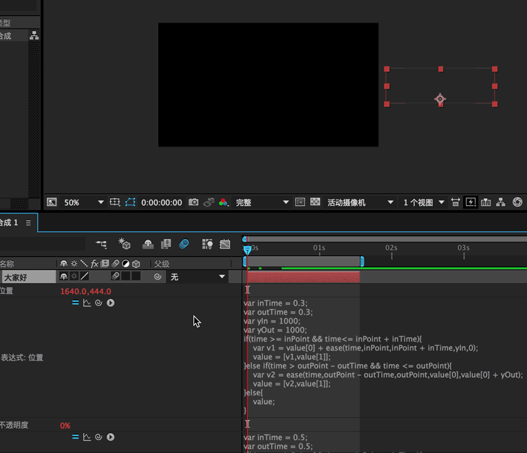The image size is (527, 453).
Task: Select the 大家好 layer name
Action: click(29, 277)
